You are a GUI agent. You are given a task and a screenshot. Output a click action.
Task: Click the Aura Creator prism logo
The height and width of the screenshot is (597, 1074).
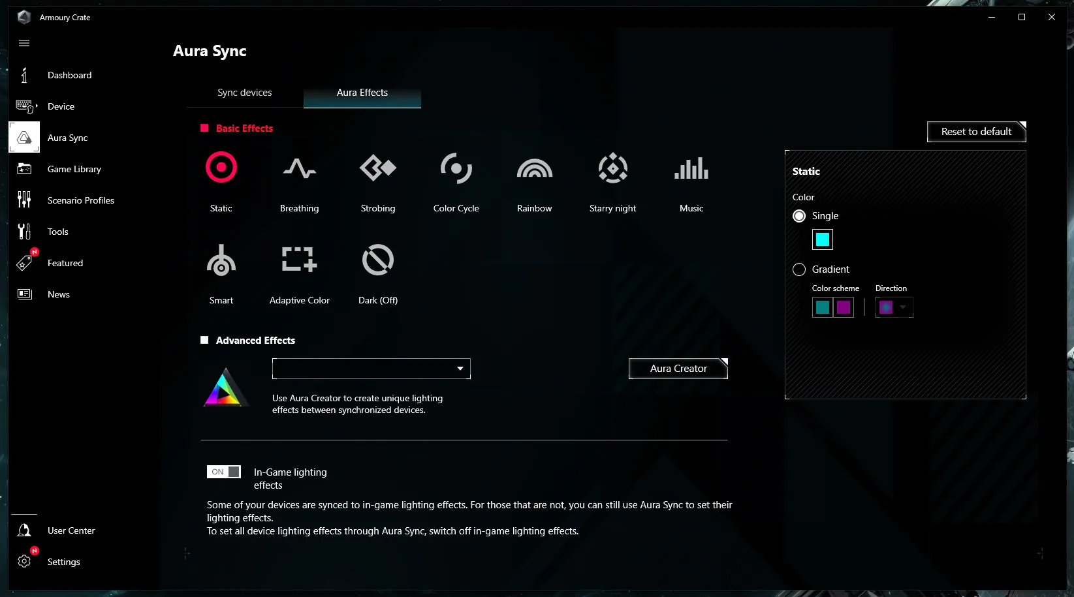click(225, 388)
